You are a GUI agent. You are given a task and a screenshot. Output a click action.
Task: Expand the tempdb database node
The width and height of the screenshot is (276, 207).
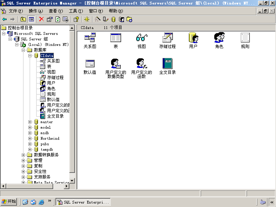(x=30, y=149)
